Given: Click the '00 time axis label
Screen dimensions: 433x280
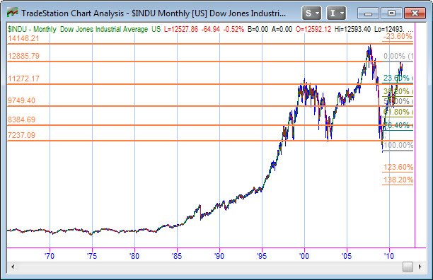Looking at the screenshot, I should [x=304, y=256].
